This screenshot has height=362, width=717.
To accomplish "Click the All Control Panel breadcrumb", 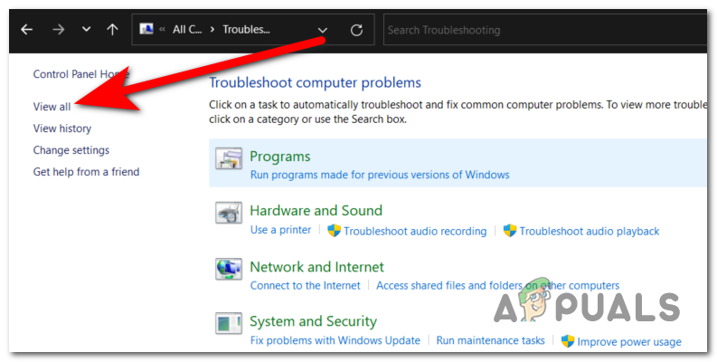I will [x=186, y=30].
